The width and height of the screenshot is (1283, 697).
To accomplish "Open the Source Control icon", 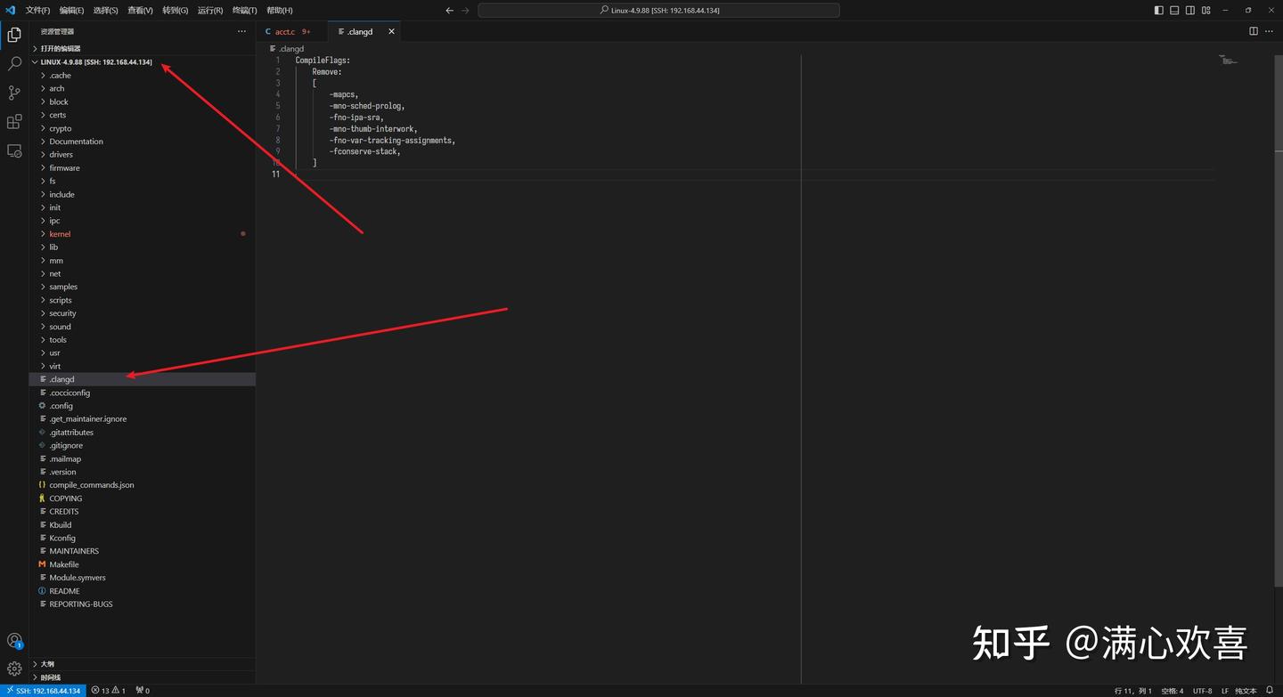I will tap(14, 93).
